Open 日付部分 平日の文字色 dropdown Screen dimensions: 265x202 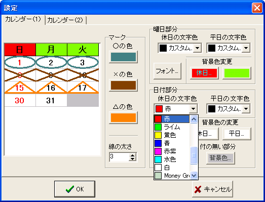(x=246, y=109)
